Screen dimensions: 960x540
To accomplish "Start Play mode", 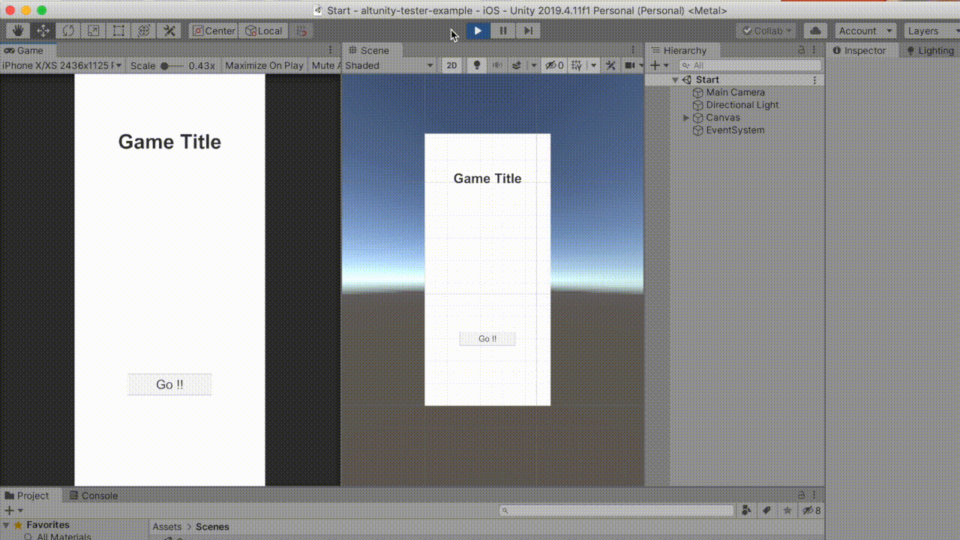I will [x=478, y=31].
